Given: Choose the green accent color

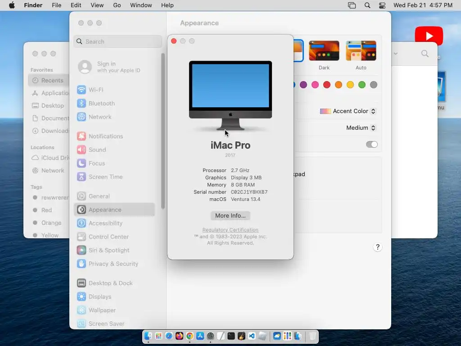Looking at the screenshot, I should point(362,85).
